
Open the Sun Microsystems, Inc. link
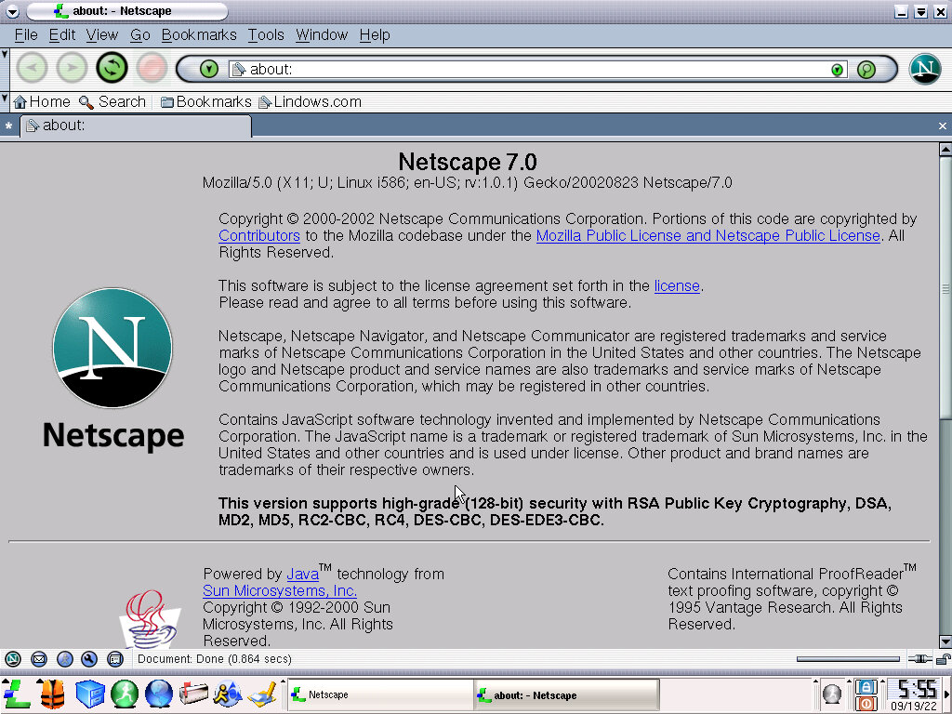tap(280, 591)
